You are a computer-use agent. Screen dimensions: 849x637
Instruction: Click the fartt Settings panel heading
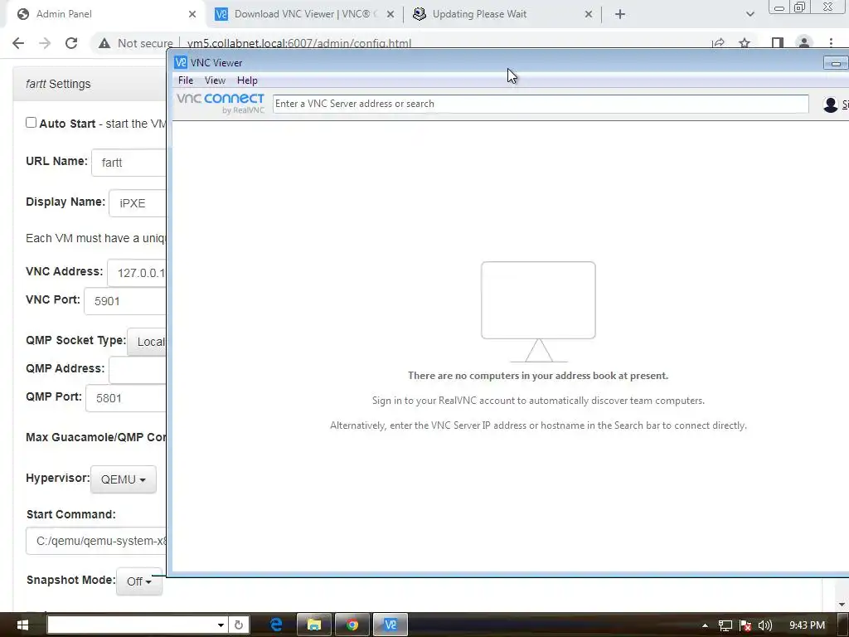(58, 84)
